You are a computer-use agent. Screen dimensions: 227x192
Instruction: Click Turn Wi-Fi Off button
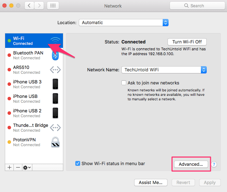[x=187, y=42]
